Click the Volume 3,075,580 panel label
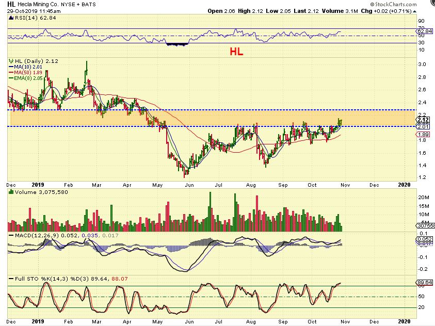This screenshot has height=326, width=435. coord(41,192)
